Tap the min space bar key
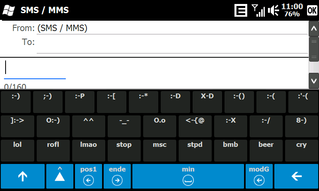 click(x=188, y=176)
